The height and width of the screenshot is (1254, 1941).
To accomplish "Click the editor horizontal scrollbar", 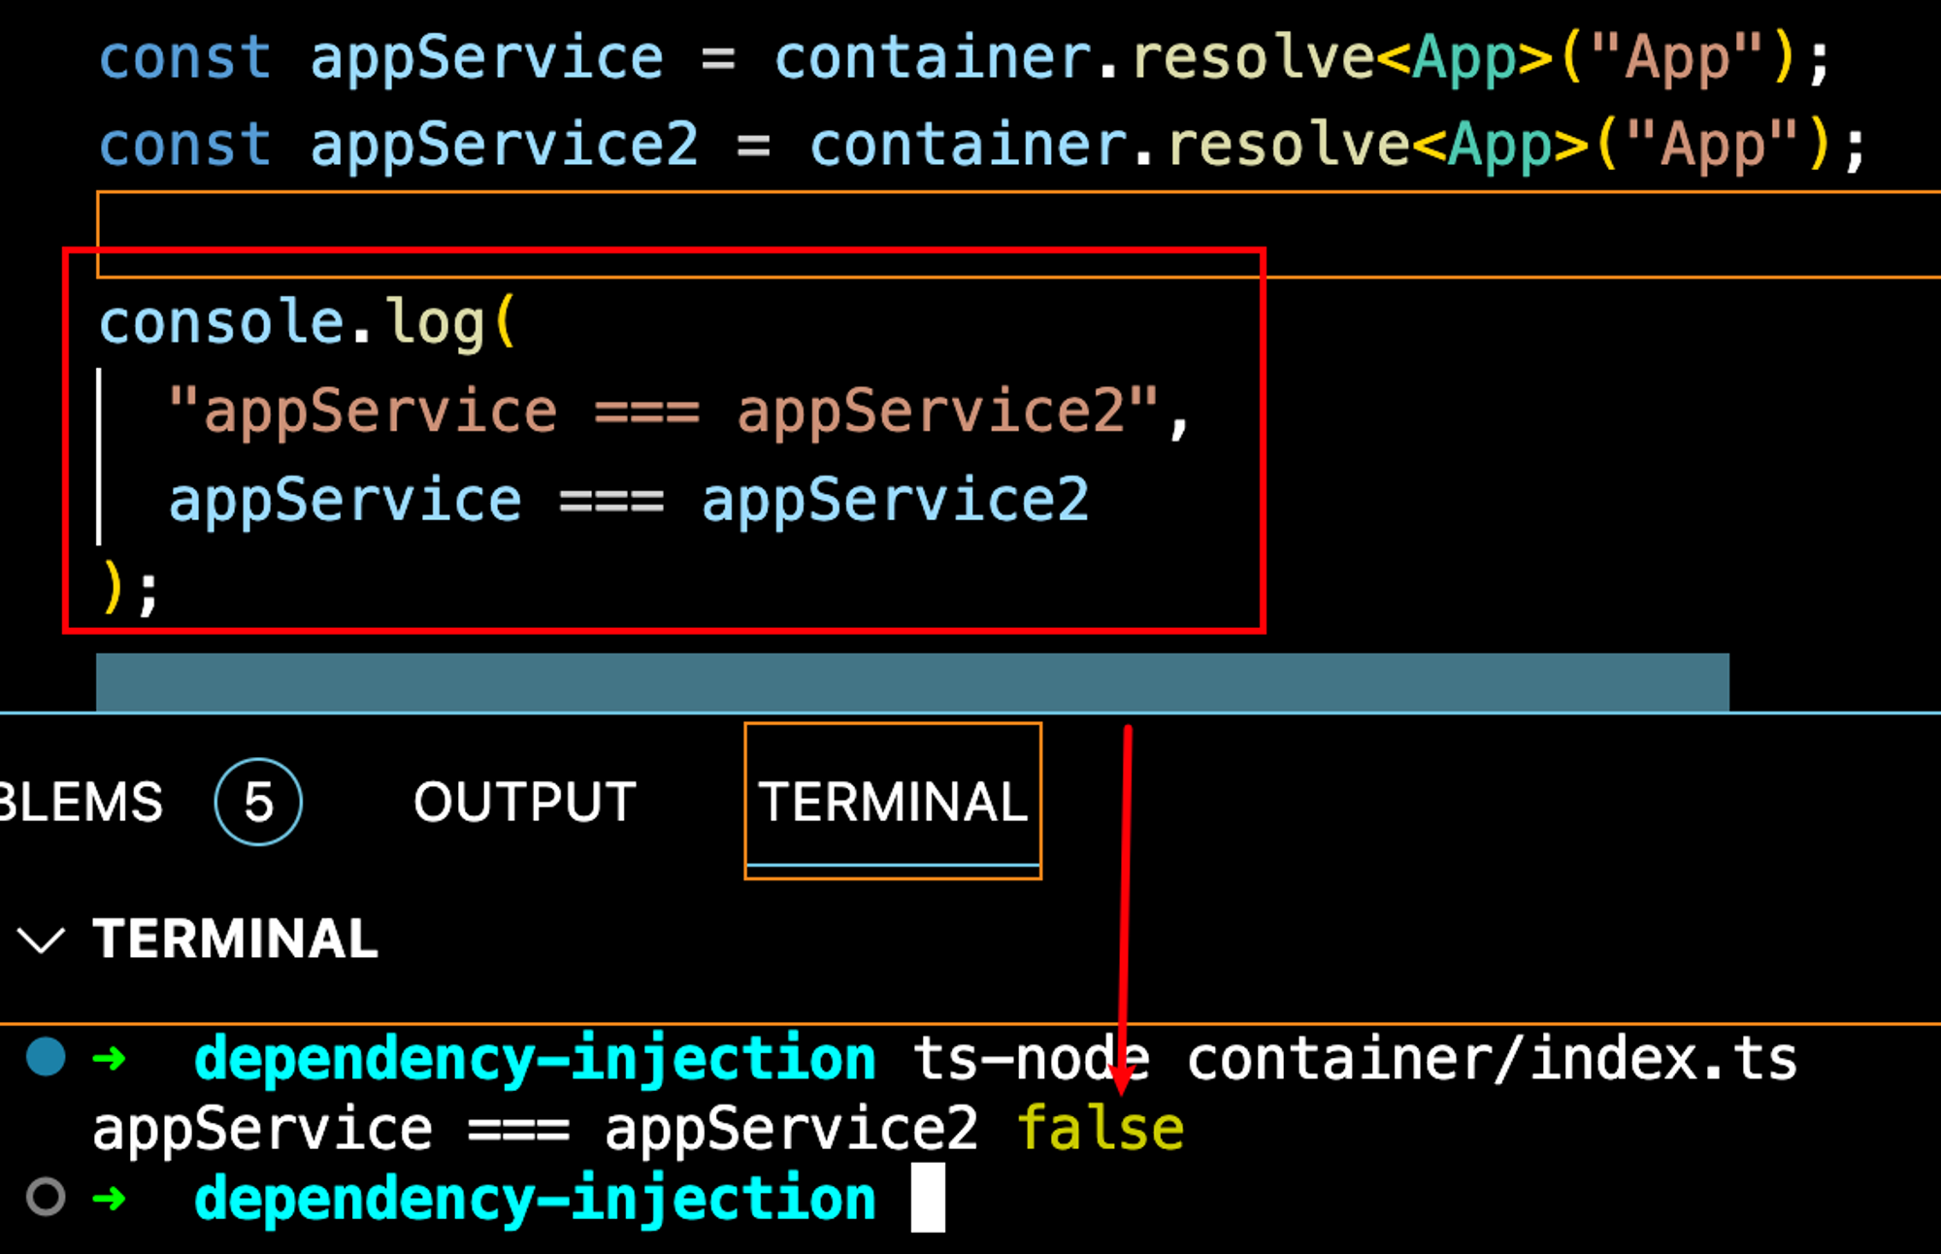I will coord(912,682).
